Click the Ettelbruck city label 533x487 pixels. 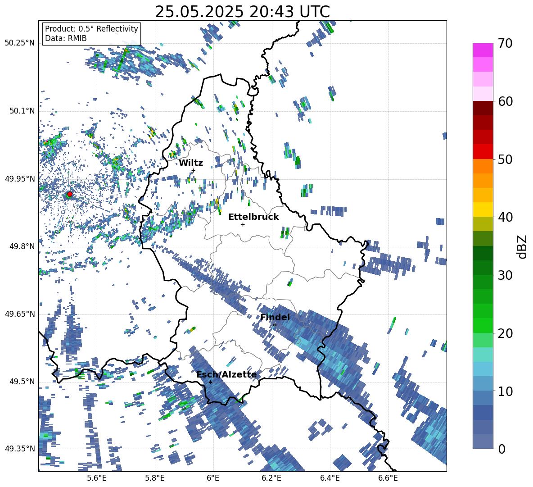[x=253, y=217]
